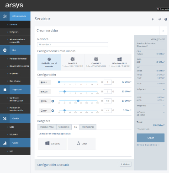This screenshot has height=173, width=169.
Task: Open Red privada in the sidebar
Action: pyautogui.click(x=15, y=81)
